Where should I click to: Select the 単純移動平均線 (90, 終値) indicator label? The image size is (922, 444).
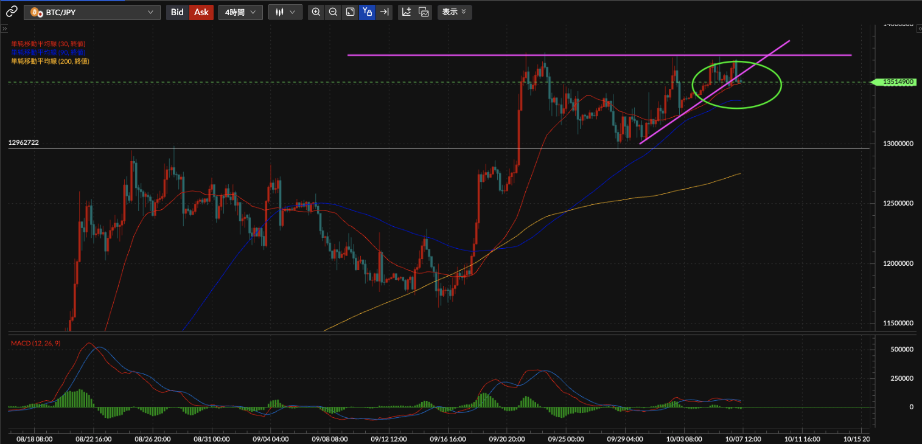click(x=48, y=52)
